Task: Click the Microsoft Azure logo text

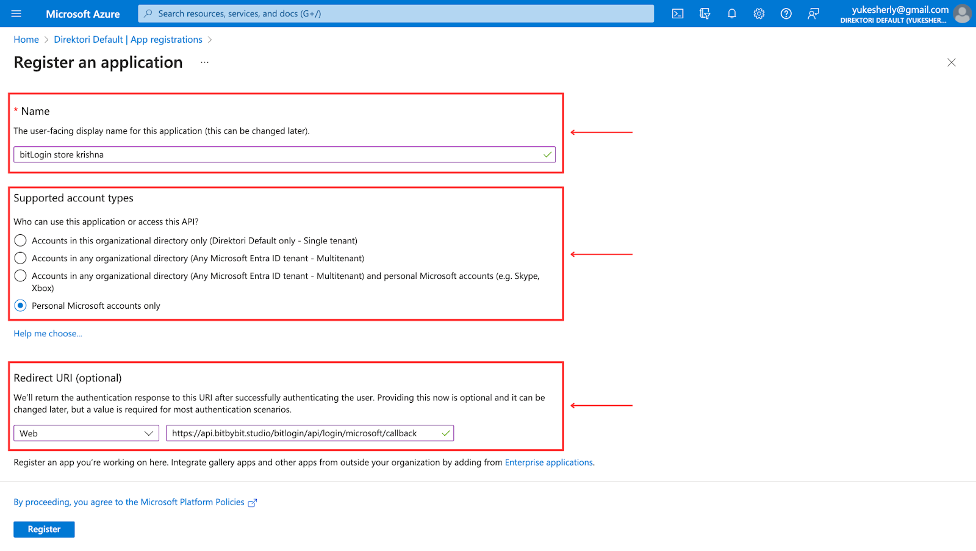Action: 83,14
